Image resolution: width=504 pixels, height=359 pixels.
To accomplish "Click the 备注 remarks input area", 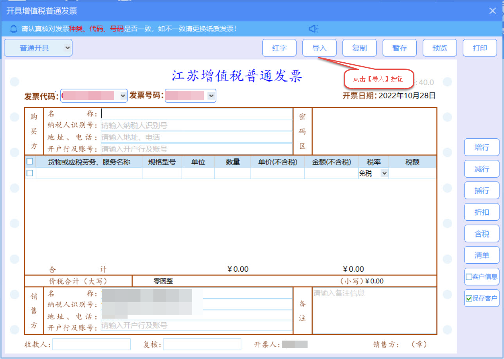I will tap(374, 310).
